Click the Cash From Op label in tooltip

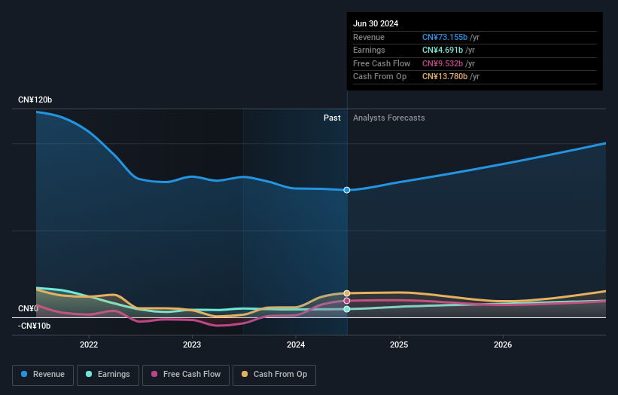click(x=379, y=77)
